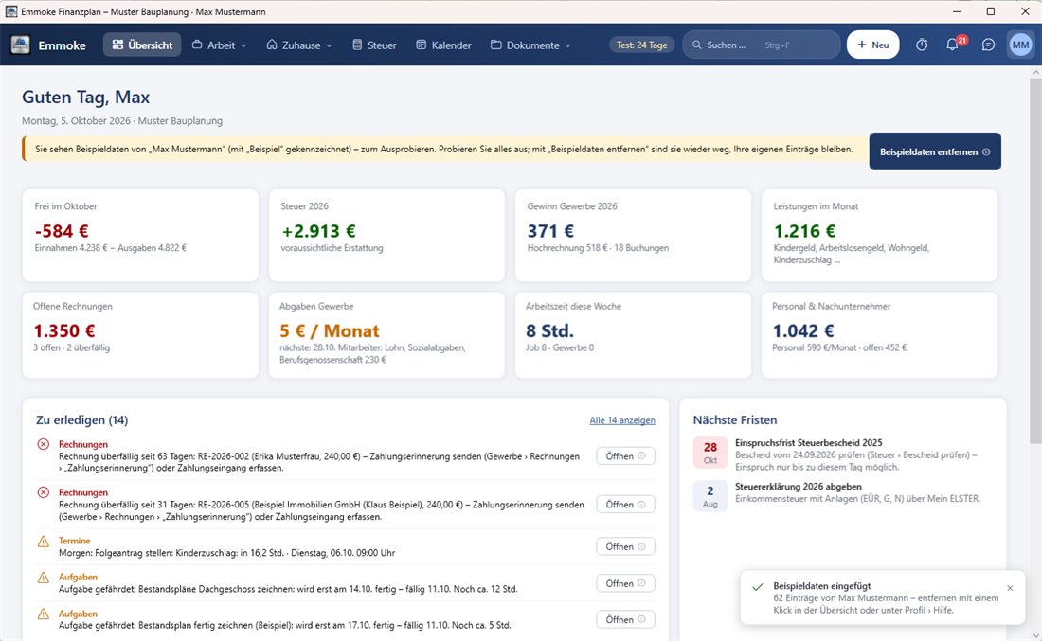This screenshot has height=641, width=1042.
Task: Click the green checkmark in the toast
Action: tap(757, 587)
